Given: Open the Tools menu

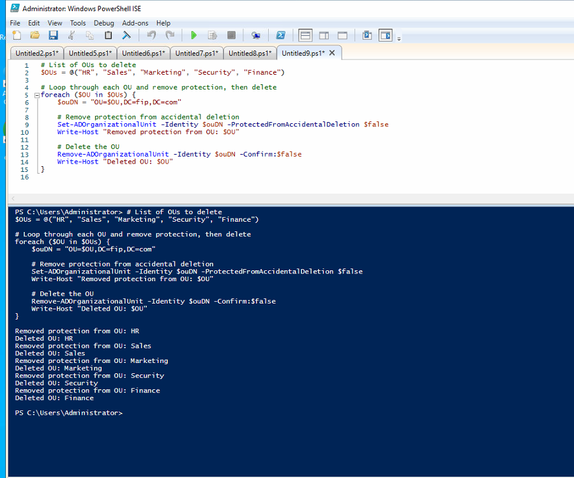Looking at the screenshot, I should click(78, 23).
